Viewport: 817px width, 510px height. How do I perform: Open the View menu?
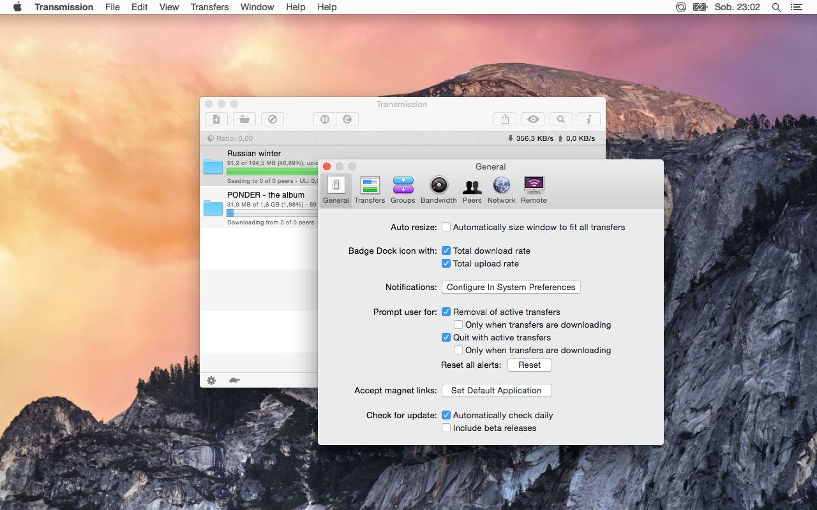tap(169, 7)
